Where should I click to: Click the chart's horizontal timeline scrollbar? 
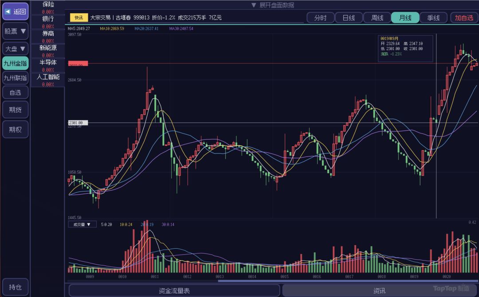click(x=348, y=281)
